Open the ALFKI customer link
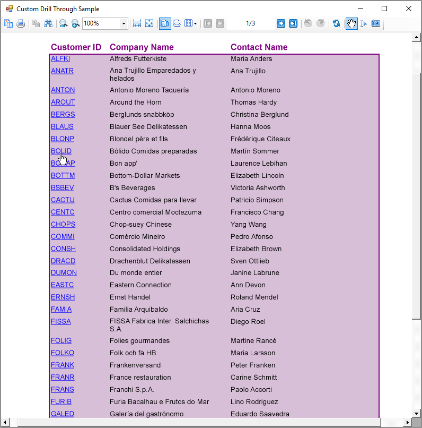This screenshot has width=422, height=428. (60, 59)
